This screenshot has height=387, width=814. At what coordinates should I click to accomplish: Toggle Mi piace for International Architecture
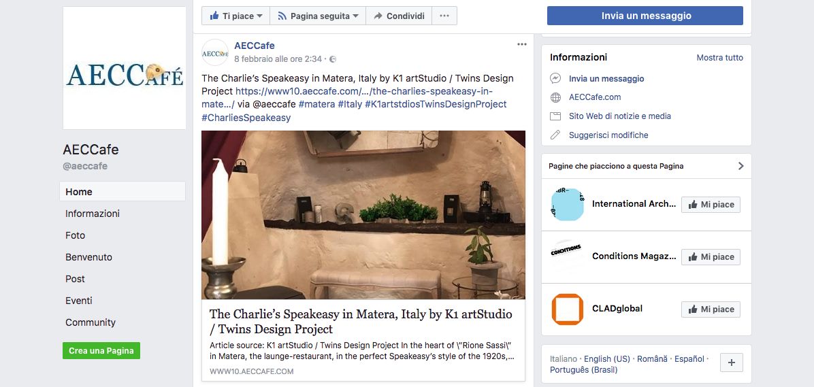point(711,205)
